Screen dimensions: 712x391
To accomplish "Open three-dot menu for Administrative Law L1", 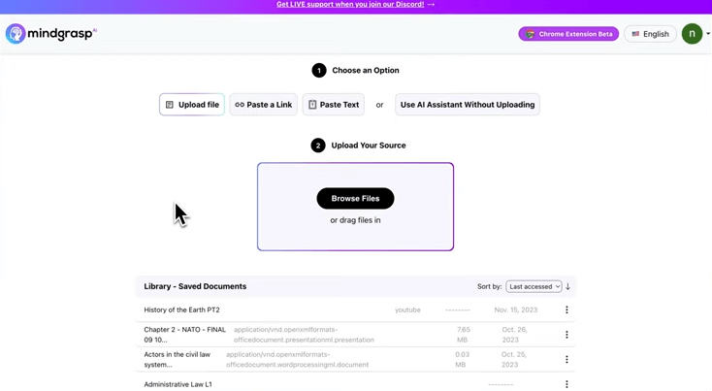I will (x=566, y=384).
